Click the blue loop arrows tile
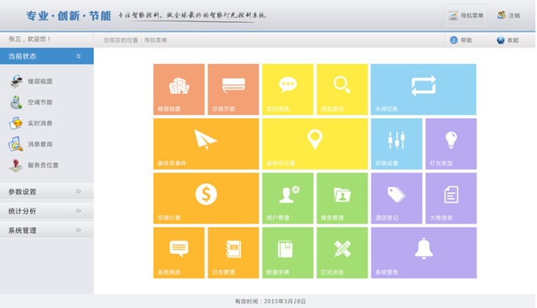Image resolution: width=537 pixels, height=308 pixels. [x=424, y=89]
